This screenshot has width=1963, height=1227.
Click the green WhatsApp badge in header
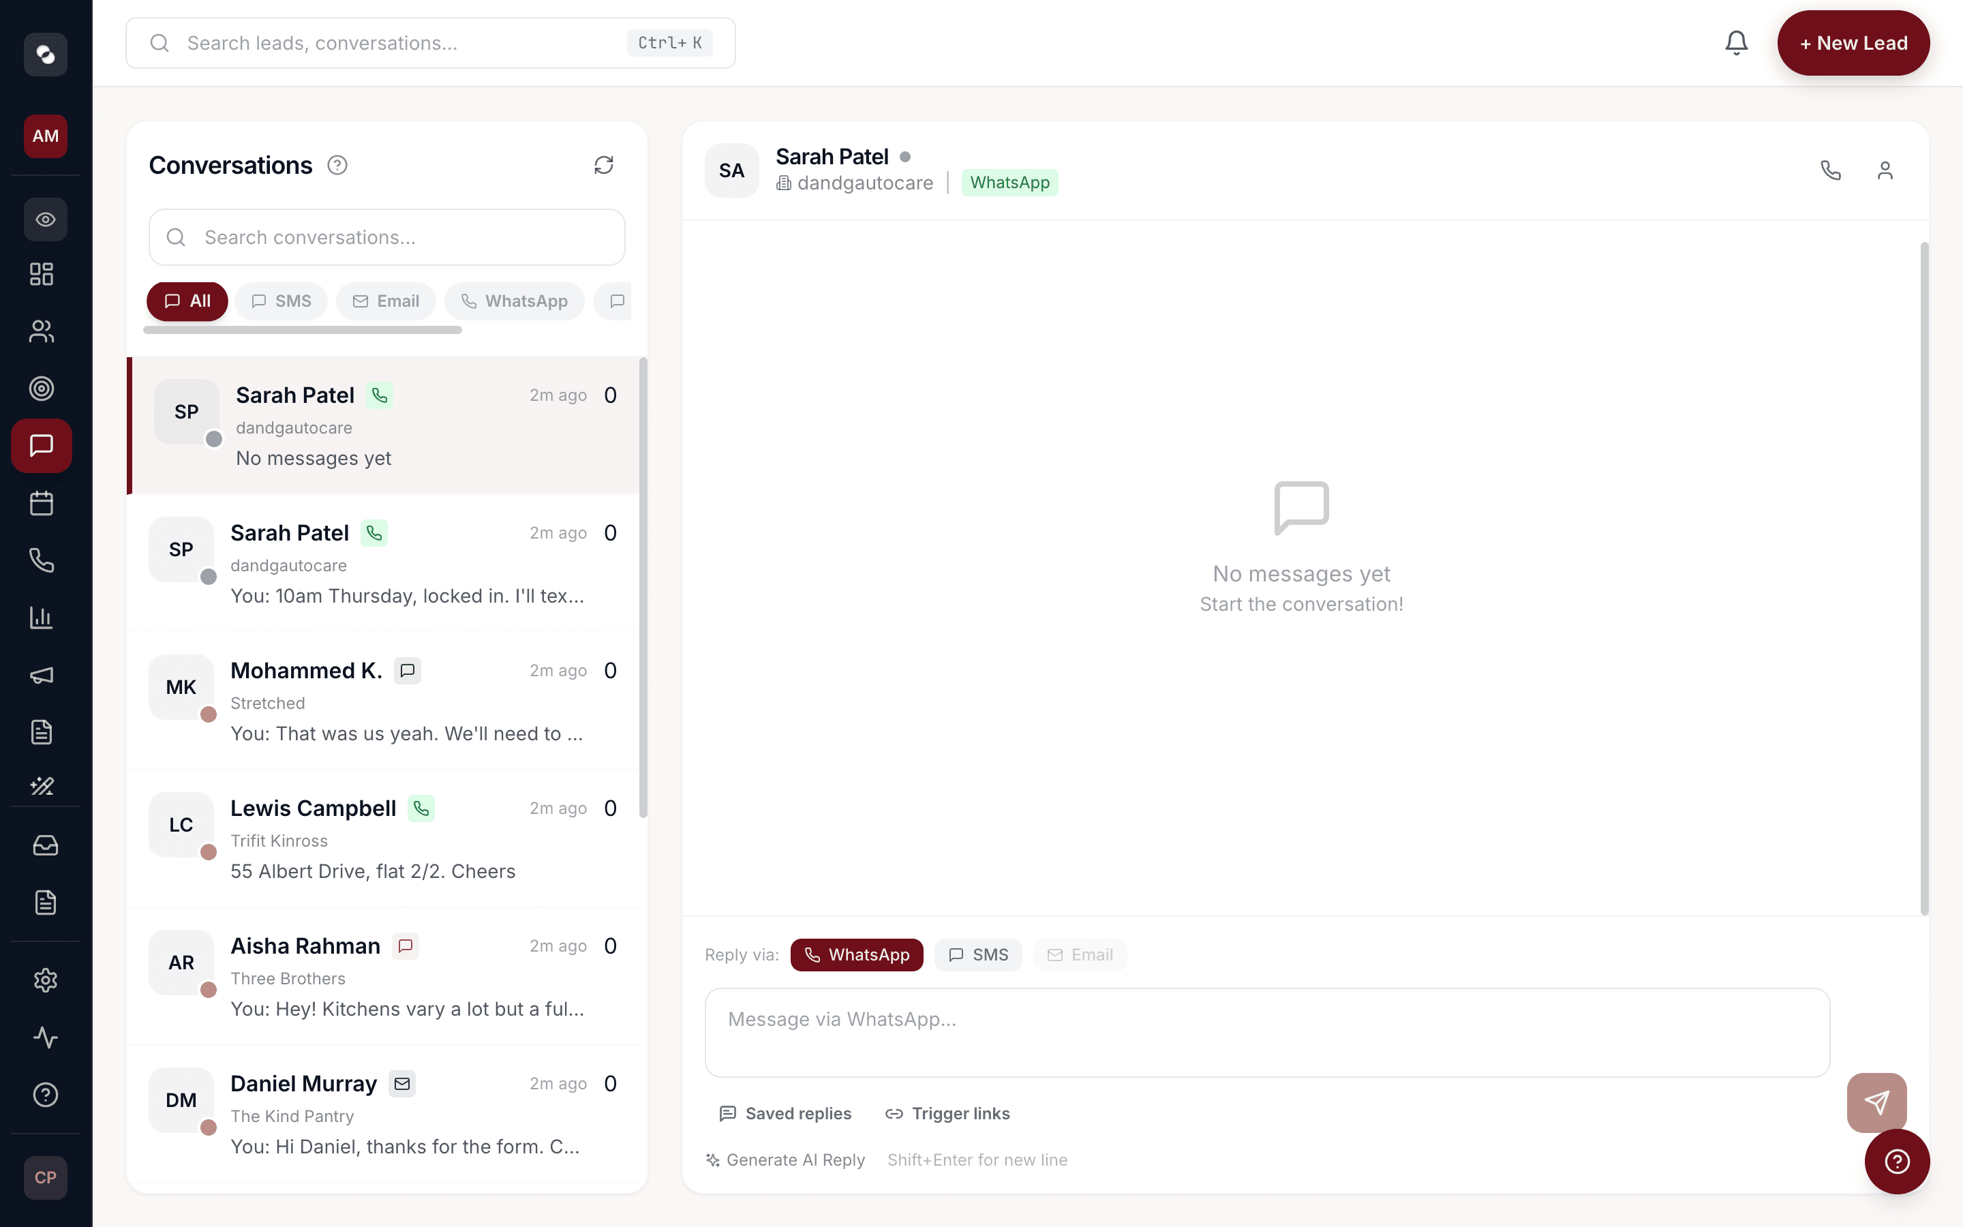click(1010, 183)
